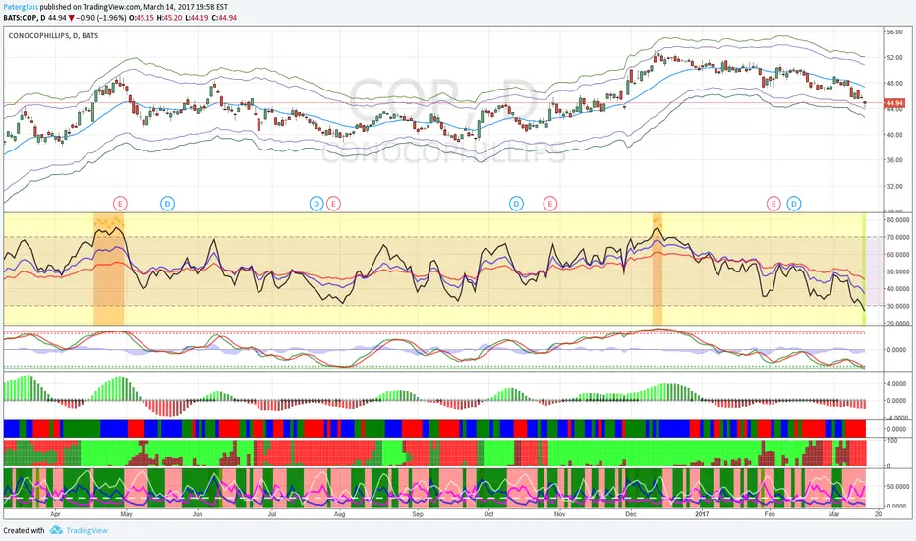916x541 pixels.
Task: Click the 'Aug' time axis label
Action: tap(339, 514)
